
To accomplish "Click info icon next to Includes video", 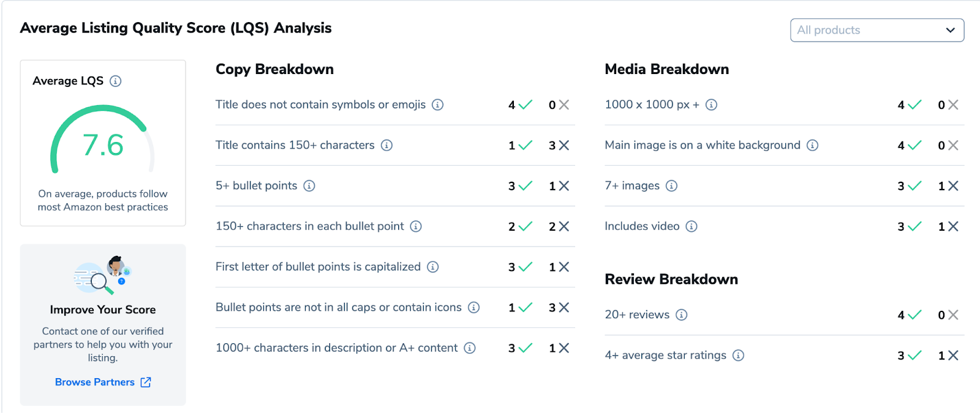I will 692,226.
